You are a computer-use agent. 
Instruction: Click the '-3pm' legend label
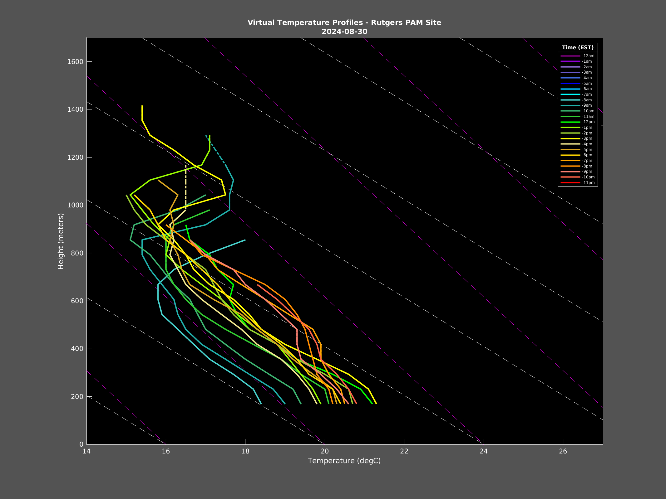[587, 138]
